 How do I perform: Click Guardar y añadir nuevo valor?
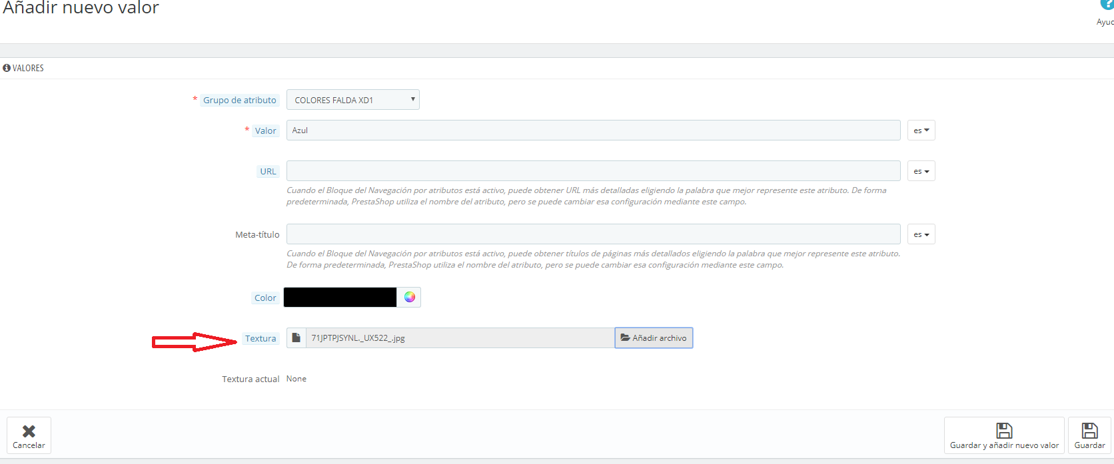pyautogui.click(x=1004, y=435)
